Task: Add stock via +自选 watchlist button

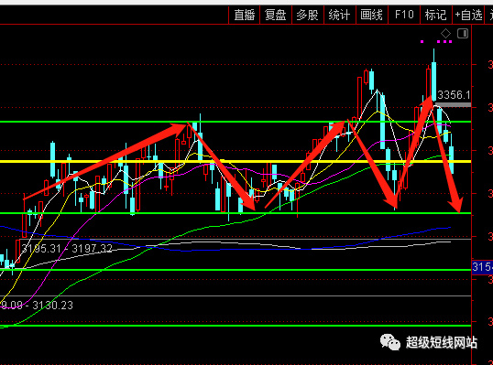Action: click(x=468, y=15)
